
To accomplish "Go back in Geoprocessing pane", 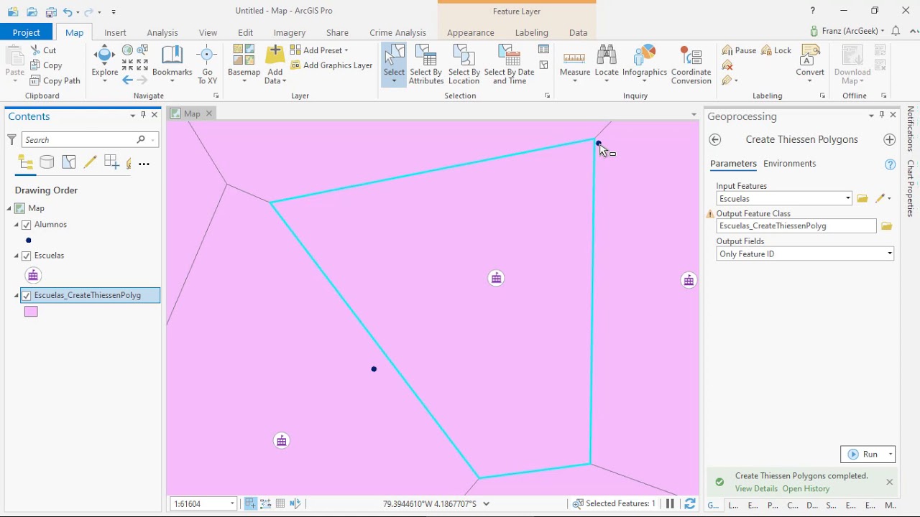I will tap(715, 139).
